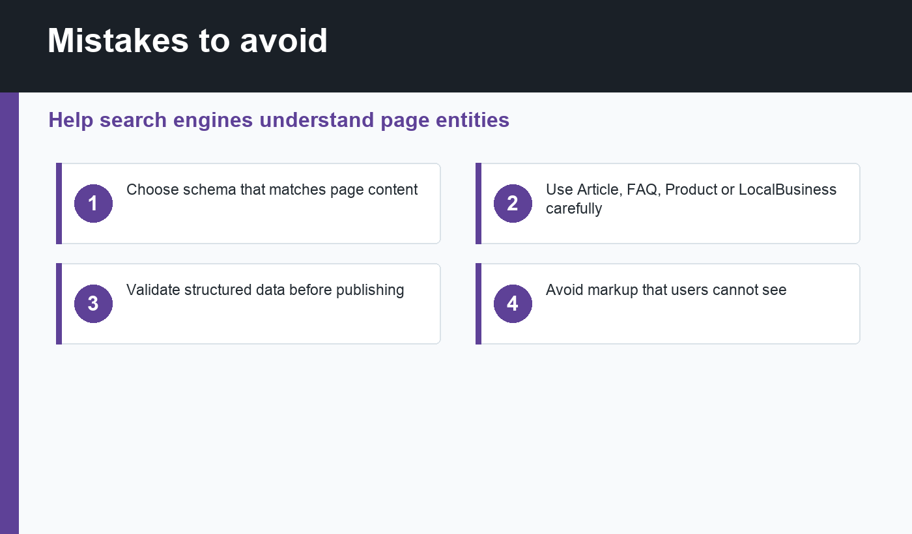Select text "Use Article, FAQ, Product or LocalBusiness carefully"

691,199
